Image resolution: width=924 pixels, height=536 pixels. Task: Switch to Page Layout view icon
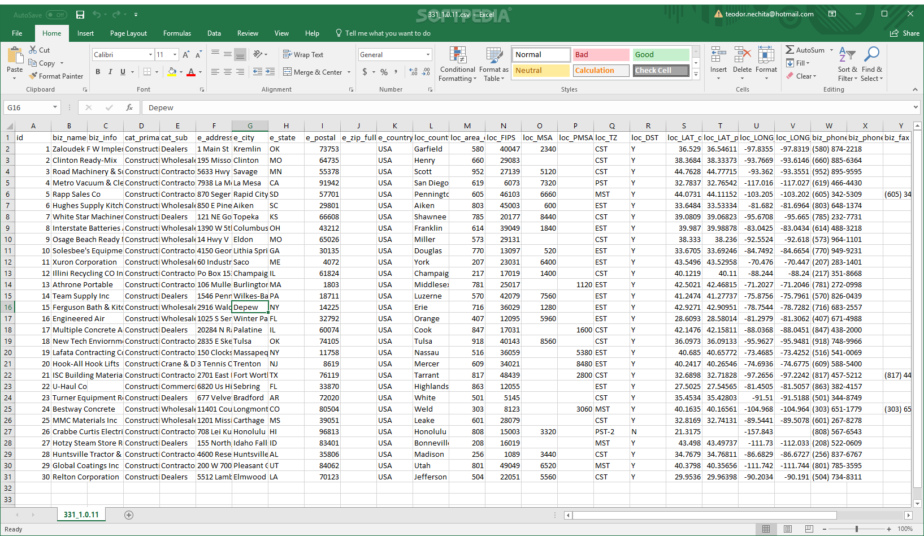[788, 529]
